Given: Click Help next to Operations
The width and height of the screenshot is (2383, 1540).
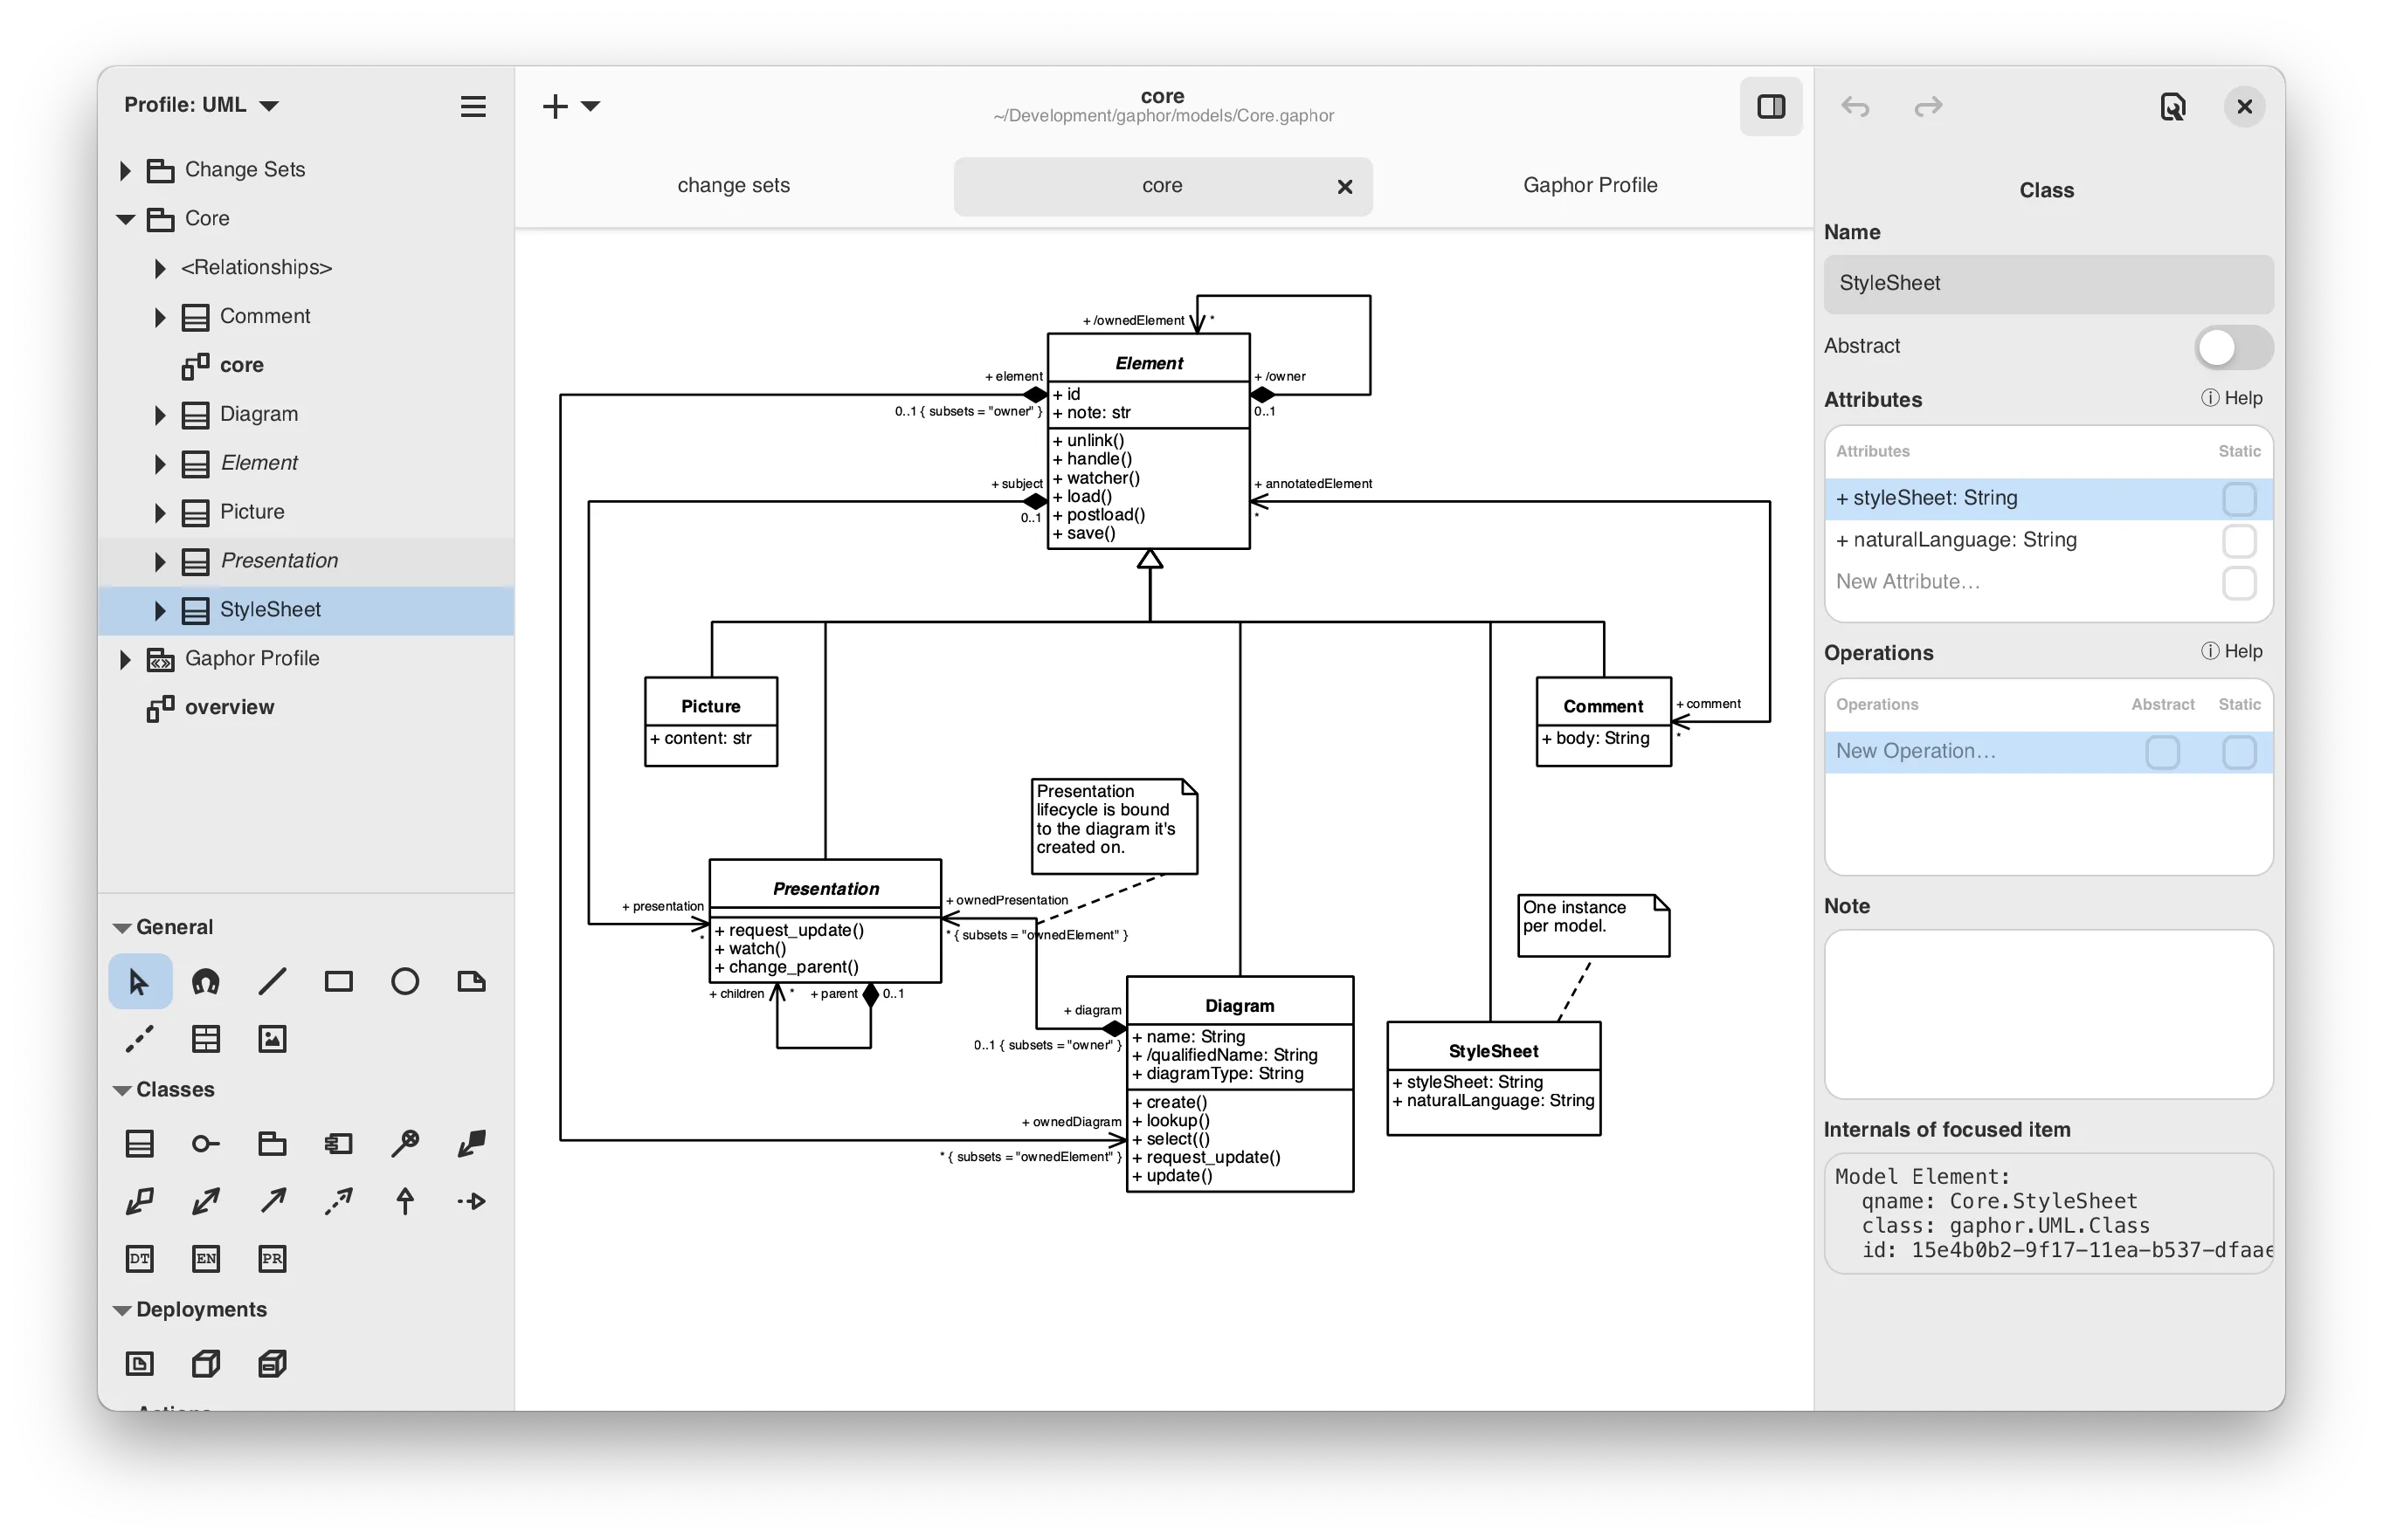Looking at the screenshot, I should click(2230, 650).
